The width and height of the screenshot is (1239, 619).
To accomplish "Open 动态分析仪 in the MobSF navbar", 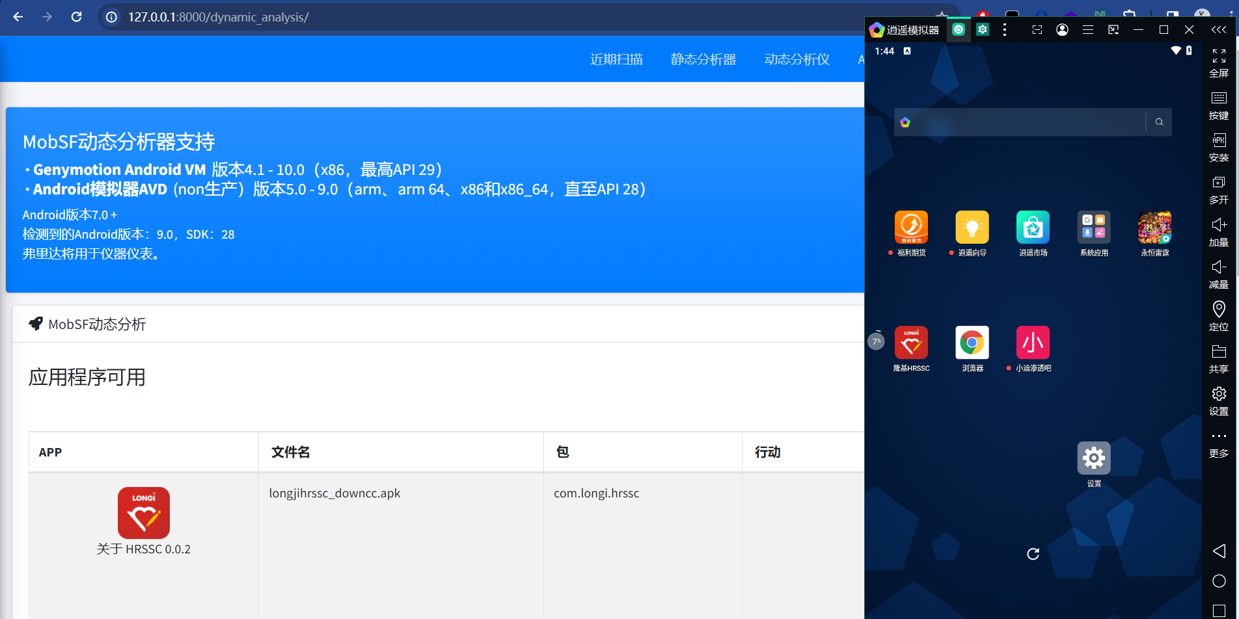I will point(797,59).
